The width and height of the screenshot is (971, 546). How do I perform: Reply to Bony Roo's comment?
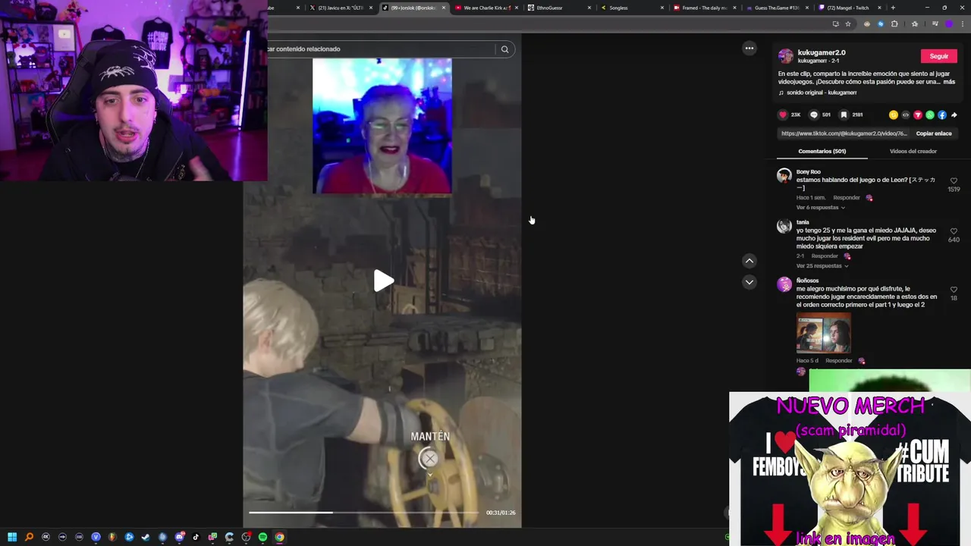[846, 198]
